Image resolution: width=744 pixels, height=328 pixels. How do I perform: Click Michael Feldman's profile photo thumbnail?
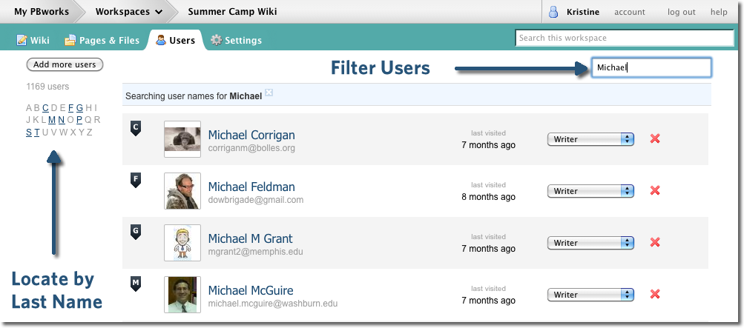pyautogui.click(x=182, y=191)
